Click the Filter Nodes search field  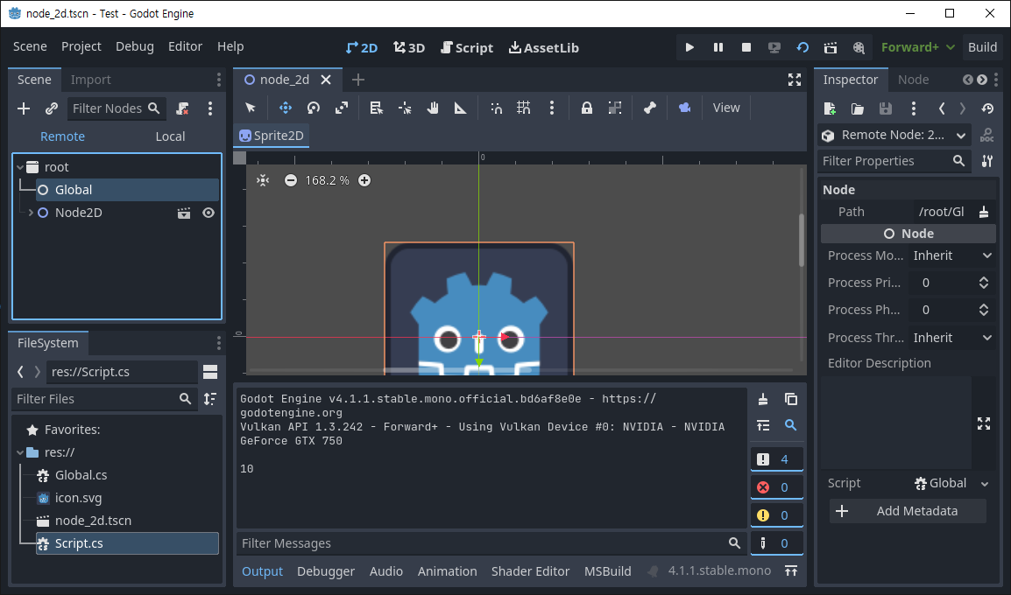(116, 108)
